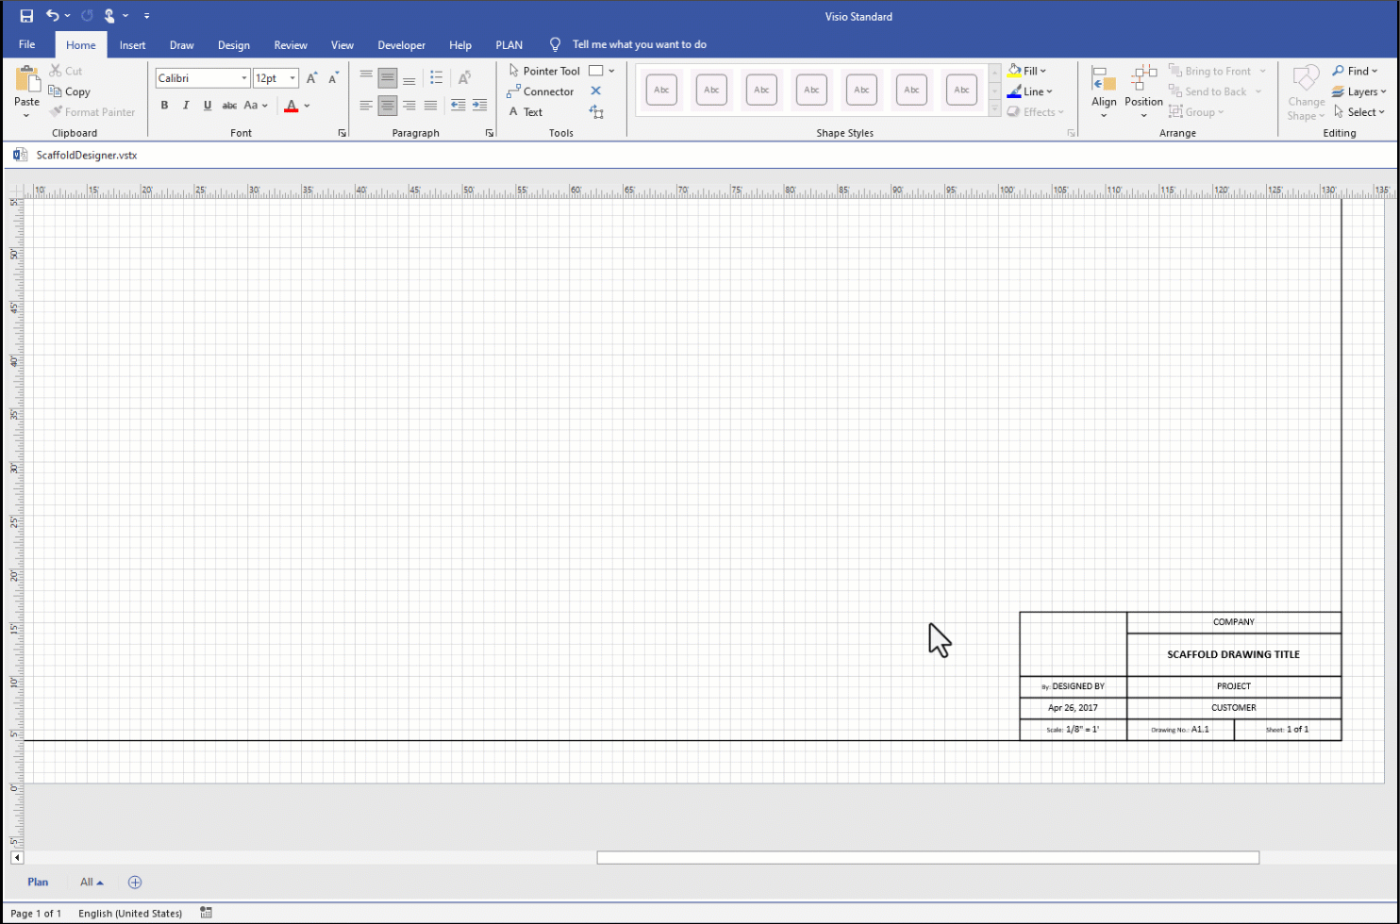The image size is (1400, 924).
Task: Click the Increase Indent icon
Action: point(479,106)
